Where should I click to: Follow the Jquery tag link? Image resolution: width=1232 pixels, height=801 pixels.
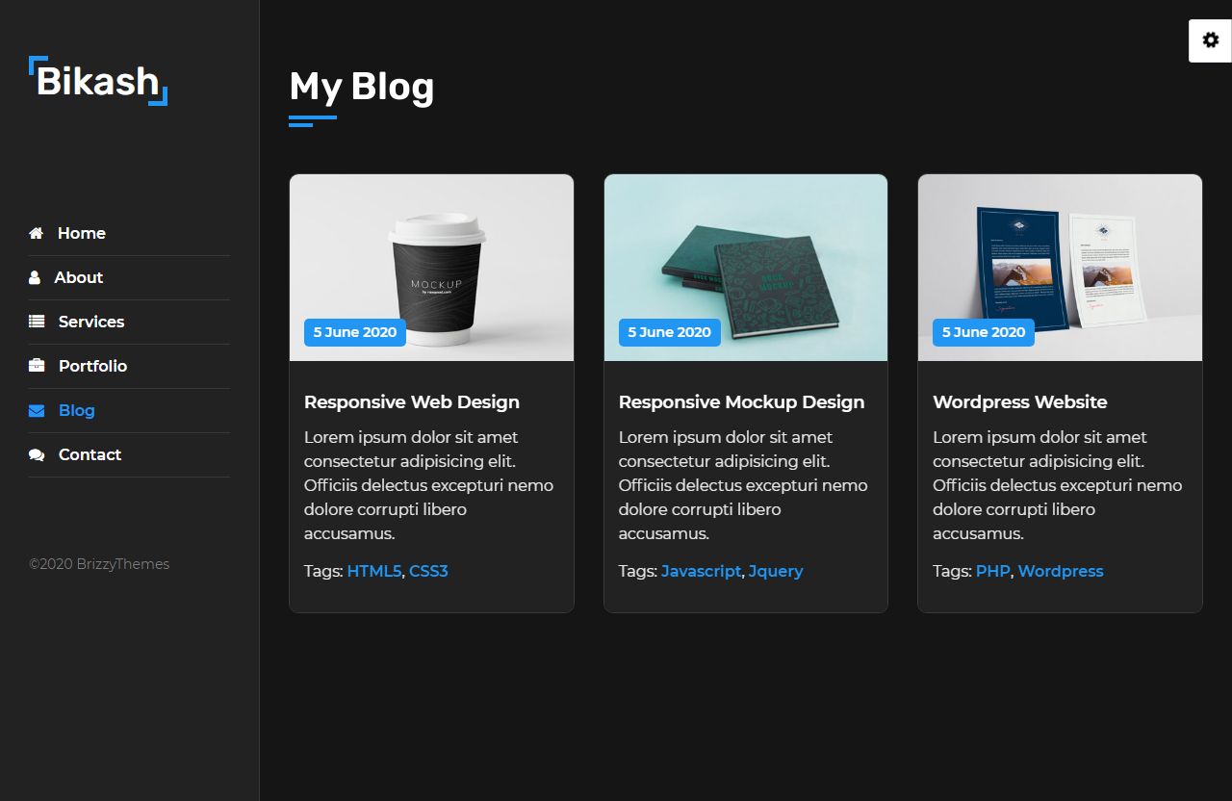776,571
